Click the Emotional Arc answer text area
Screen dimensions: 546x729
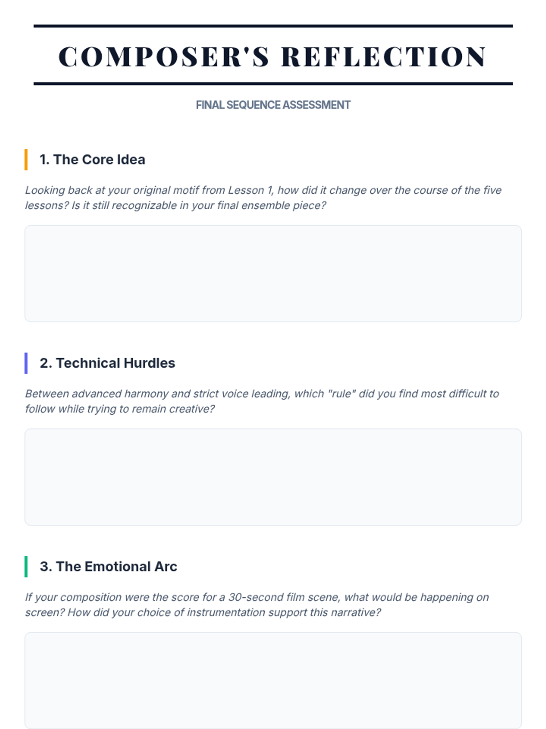click(273, 680)
